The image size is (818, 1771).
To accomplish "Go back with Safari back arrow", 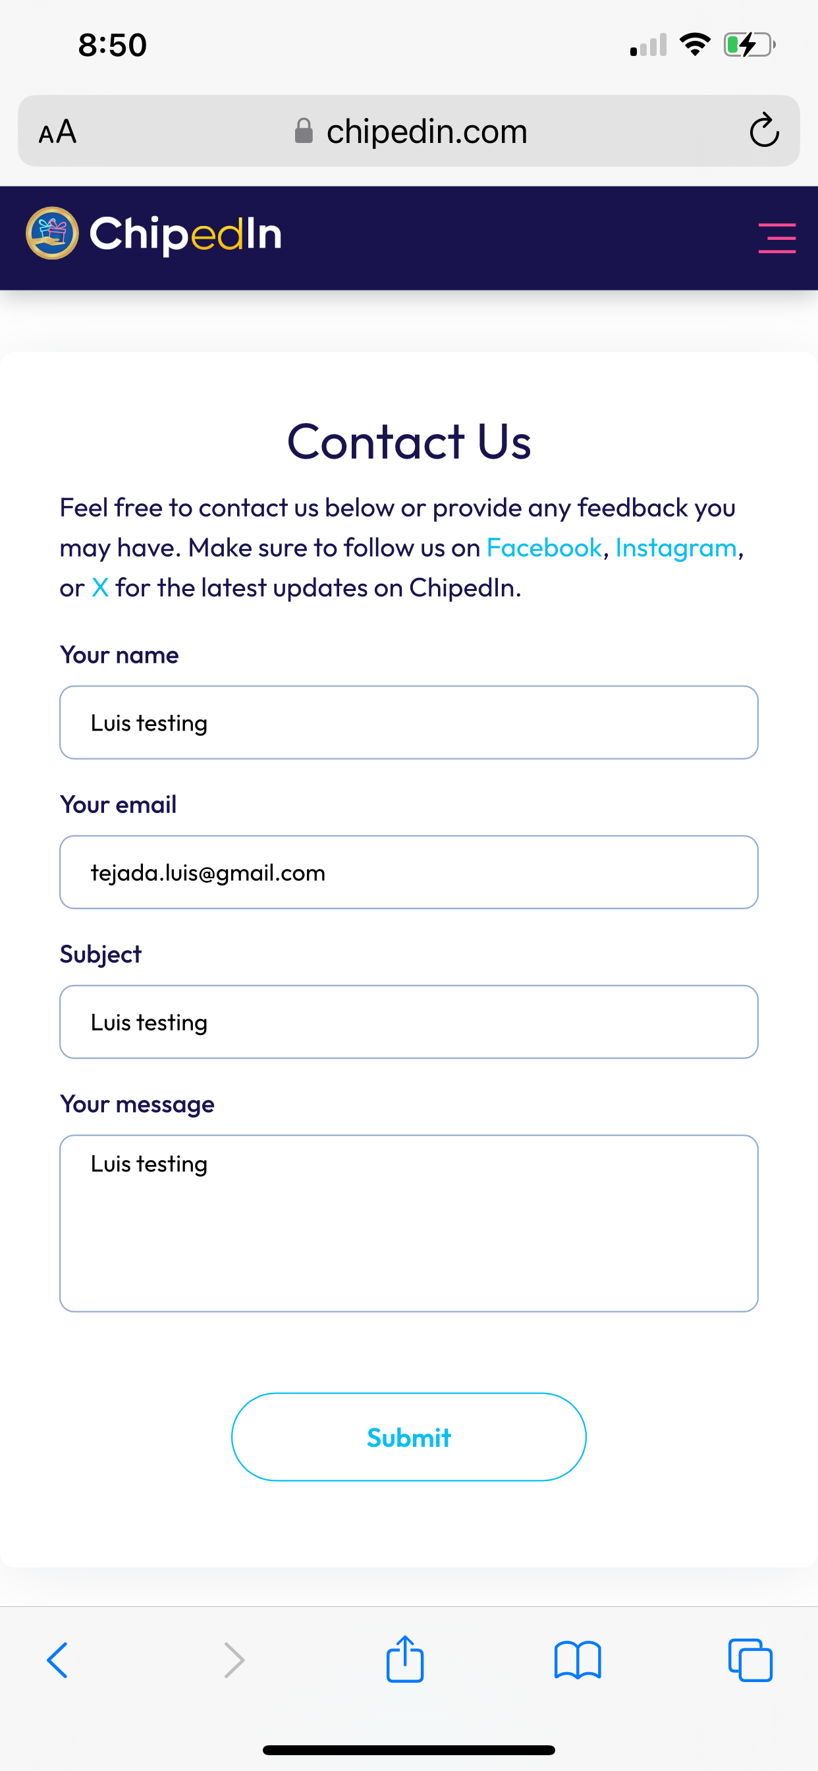I will coord(57,1660).
